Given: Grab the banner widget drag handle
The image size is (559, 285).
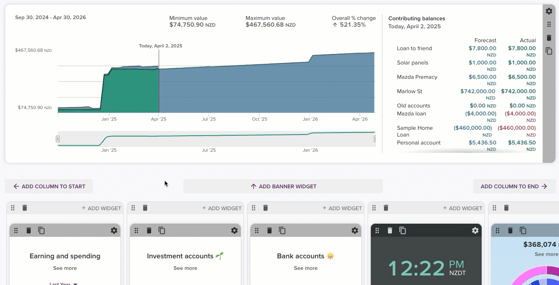Looking at the screenshot, I should 549,24.
